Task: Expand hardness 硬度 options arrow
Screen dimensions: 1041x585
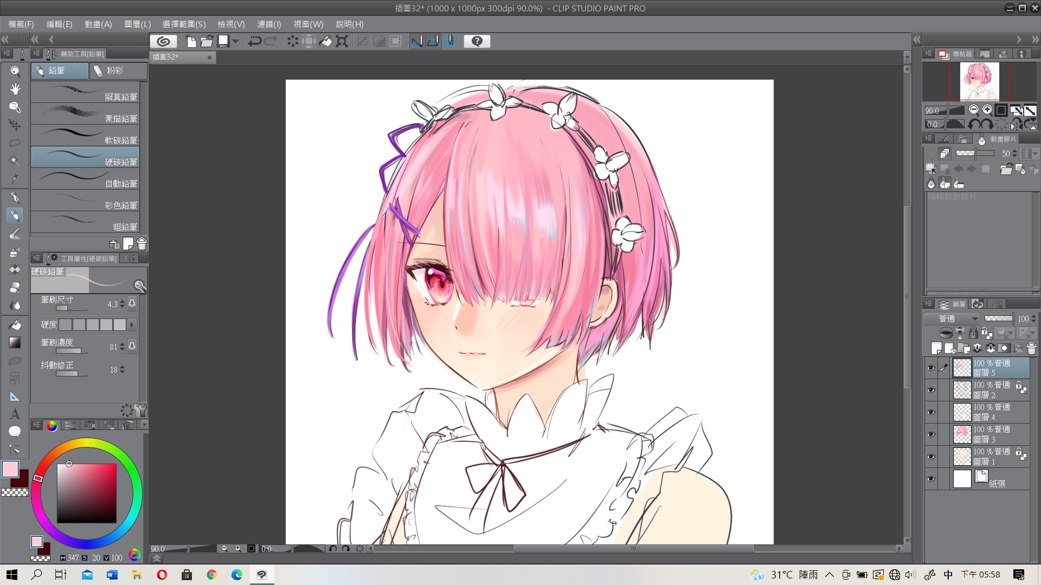Action: [x=132, y=324]
